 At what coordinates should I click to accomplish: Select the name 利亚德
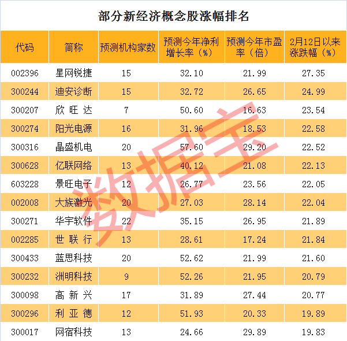click(73, 313)
